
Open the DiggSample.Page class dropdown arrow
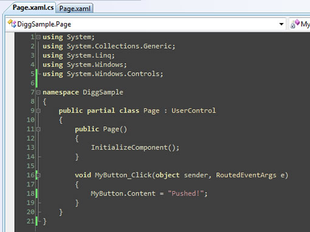pyautogui.click(x=281, y=24)
